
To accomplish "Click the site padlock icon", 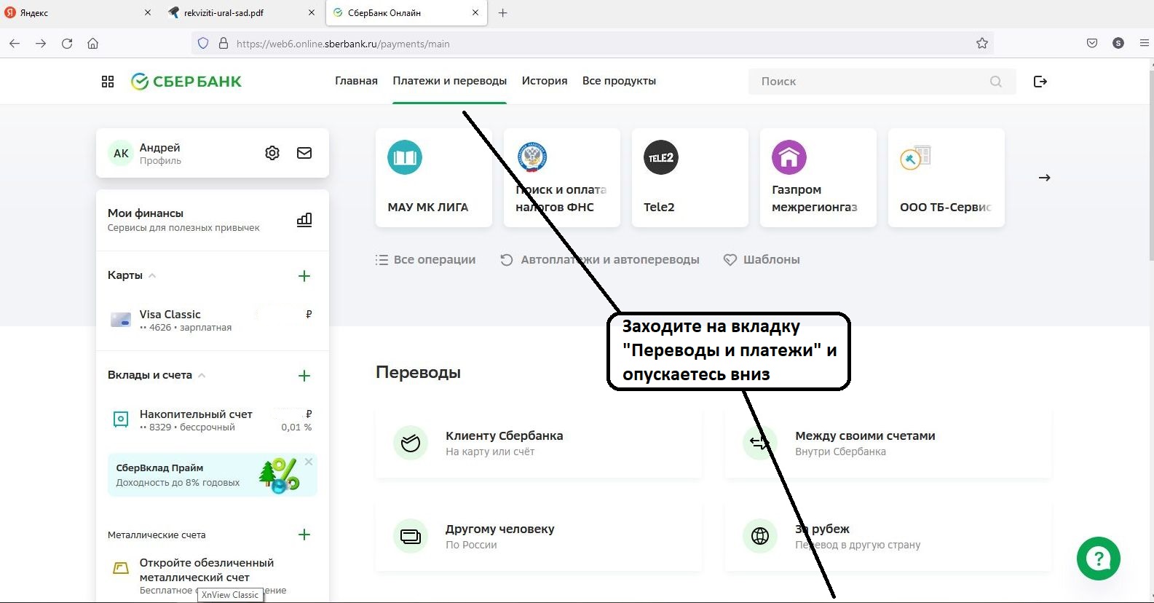I will 224,44.
